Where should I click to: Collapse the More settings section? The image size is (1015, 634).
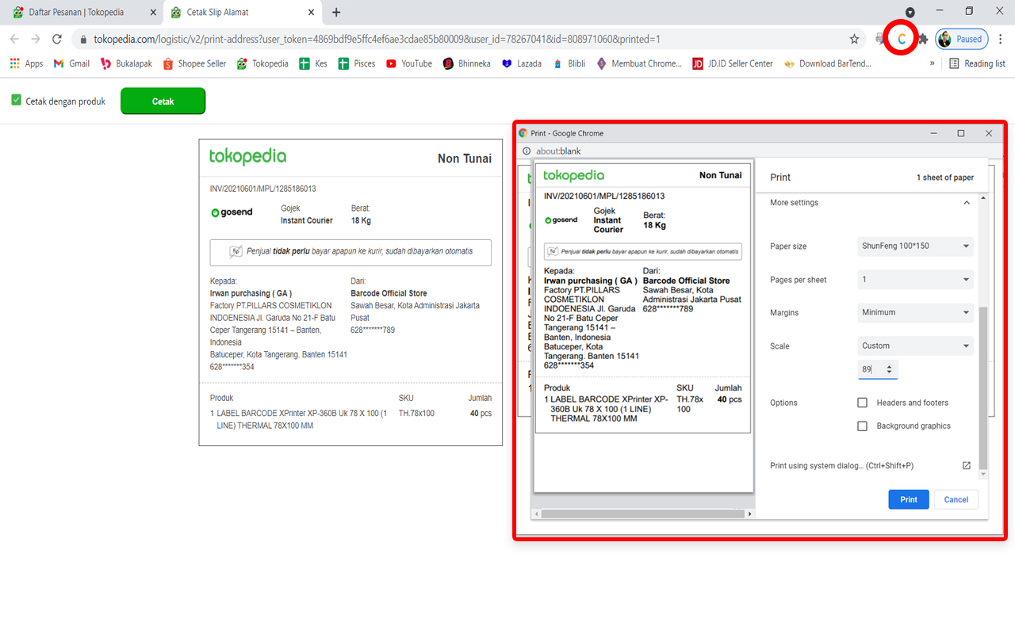click(966, 203)
